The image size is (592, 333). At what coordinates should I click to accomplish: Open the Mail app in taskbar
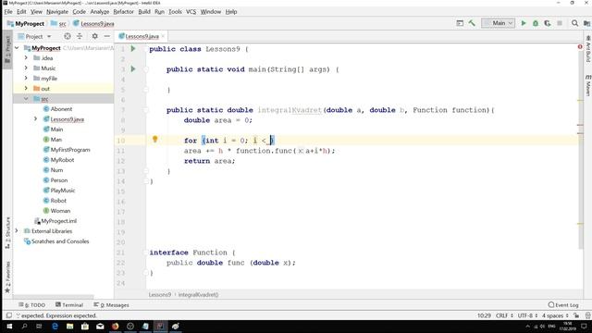click(x=100, y=327)
